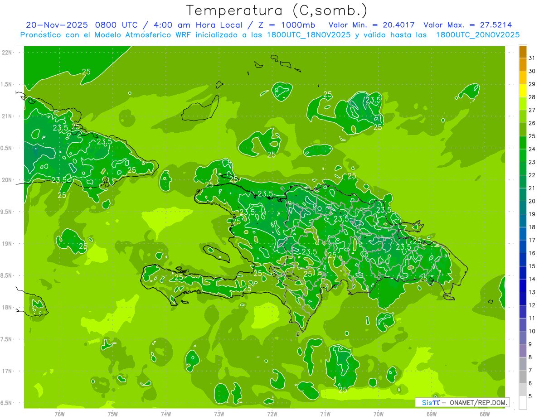This screenshot has height=420, width=544.
Task: Click the yellow swatch between 28 and 29
Action: [x=523, y=91]
